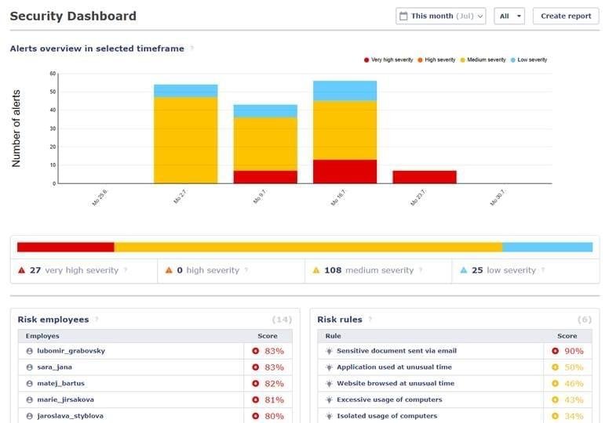Toggle the Low severity legend entry
This screenshot has height=423, width=609.
tap(529, 60)
